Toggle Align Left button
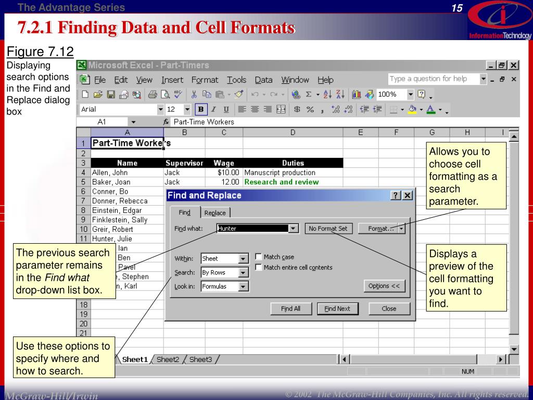Screen dimensions: 533x400 [x=242, y=109]
